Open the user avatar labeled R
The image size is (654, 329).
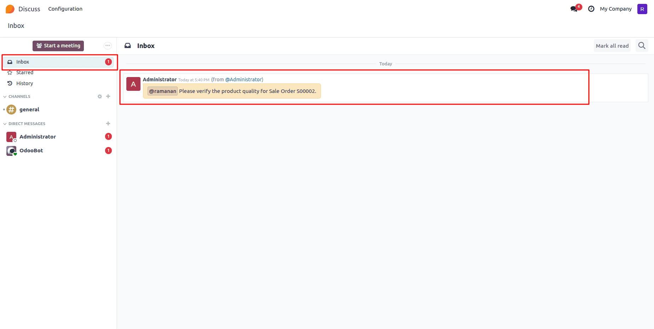[642, 8]
